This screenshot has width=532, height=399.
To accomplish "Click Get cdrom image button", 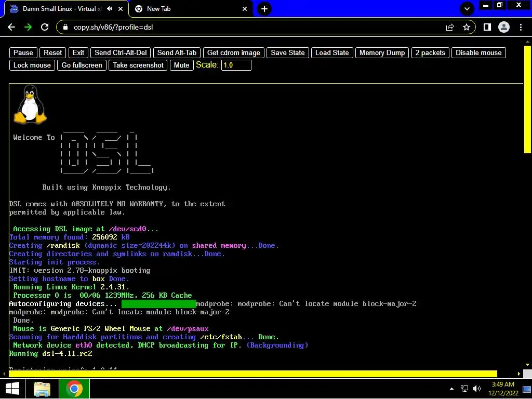I will click(233, 52).
